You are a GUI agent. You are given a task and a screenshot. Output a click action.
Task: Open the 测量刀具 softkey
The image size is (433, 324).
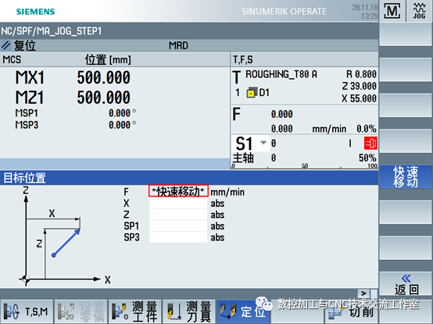(x=189, y=312)
